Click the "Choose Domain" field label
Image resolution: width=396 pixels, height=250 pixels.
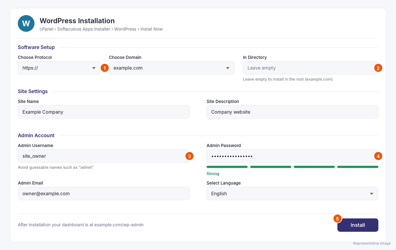click(125, 57)
